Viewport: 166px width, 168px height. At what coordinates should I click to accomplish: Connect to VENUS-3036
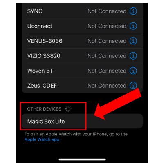82,41
